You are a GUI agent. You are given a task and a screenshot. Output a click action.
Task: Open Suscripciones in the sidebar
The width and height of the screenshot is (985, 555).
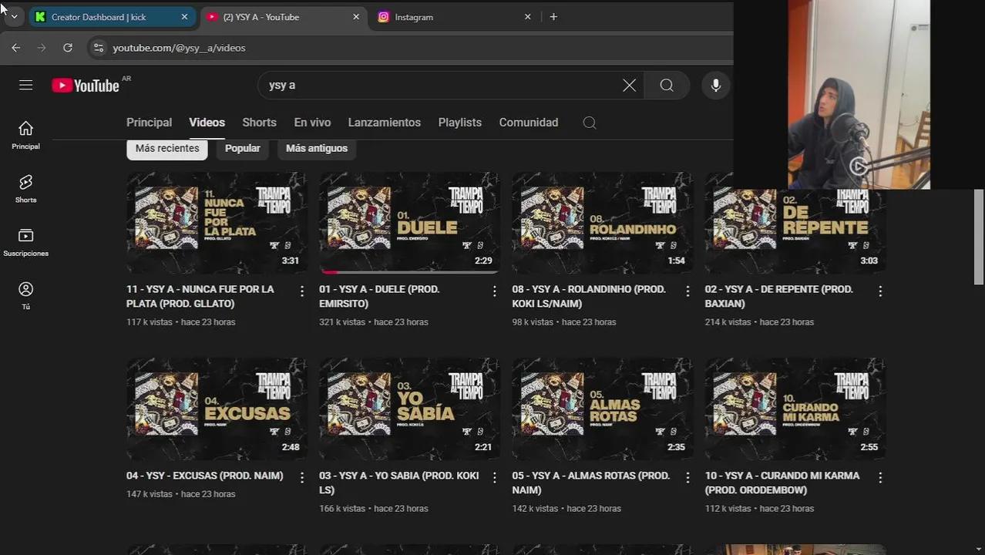point(25,241)
